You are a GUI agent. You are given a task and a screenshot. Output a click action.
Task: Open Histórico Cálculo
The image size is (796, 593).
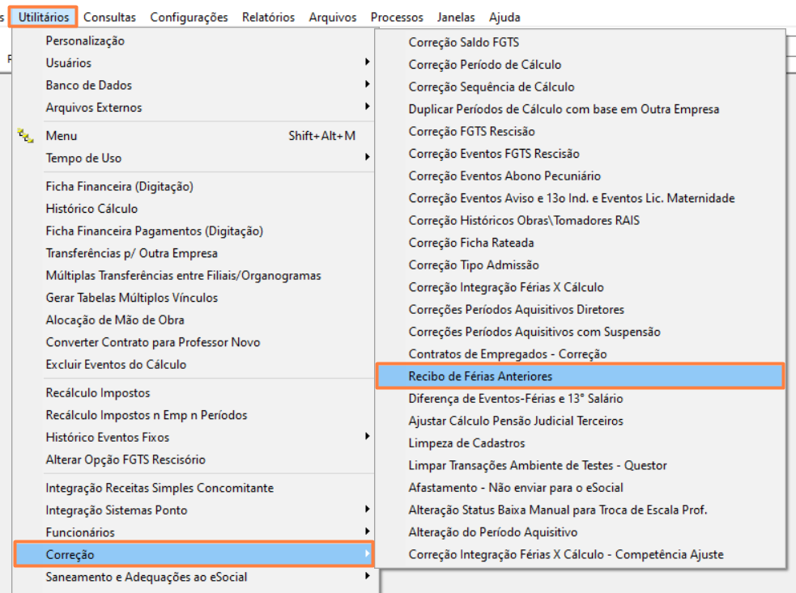click(x=194, y=209)
